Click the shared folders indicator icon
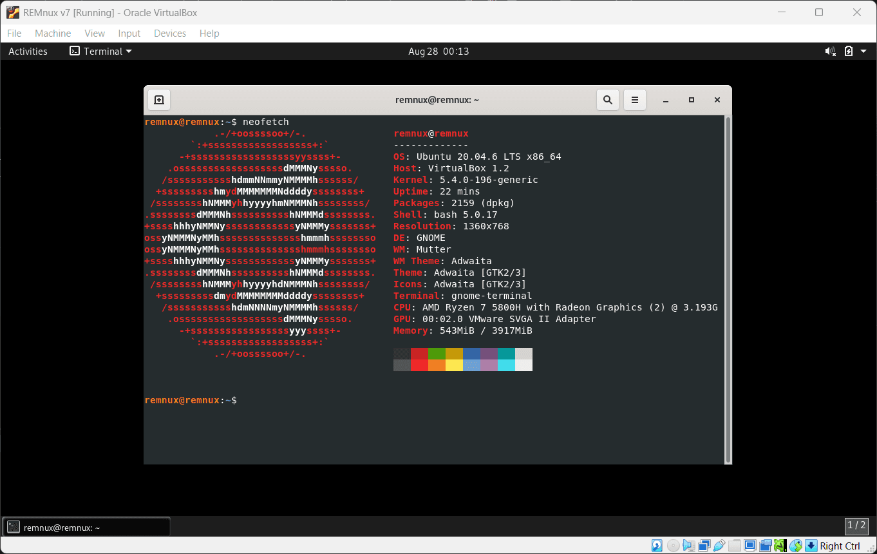The image size is (877, 554). [x=735, y=546]
